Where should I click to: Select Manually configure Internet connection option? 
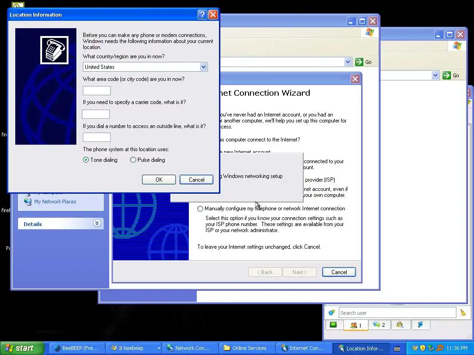(x=200, y=208)
